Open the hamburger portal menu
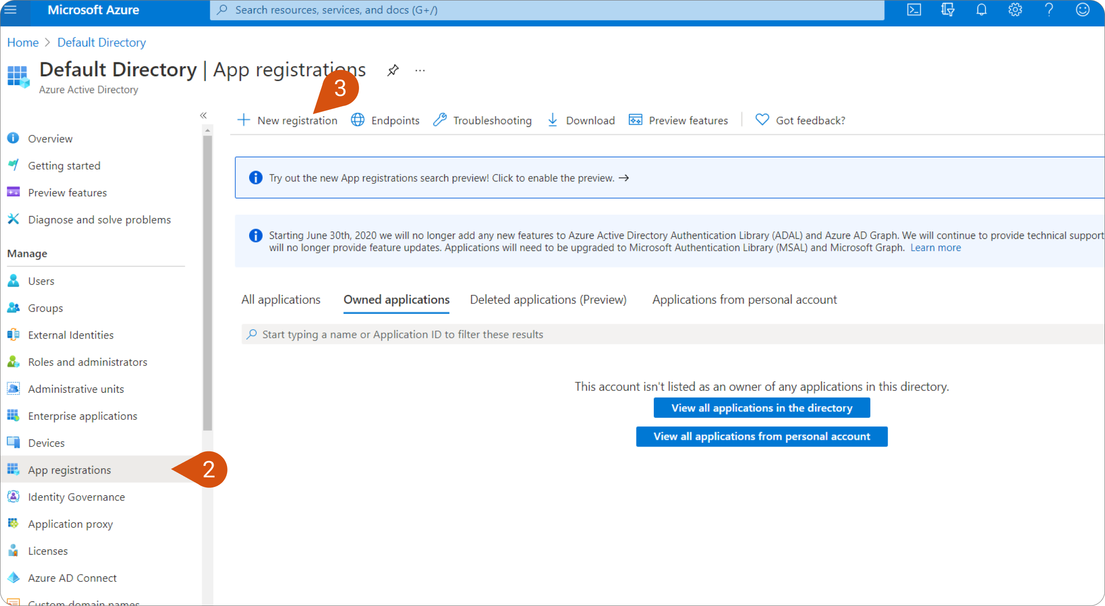Viewport: 1105px width, 606px height. pos(11,10)
